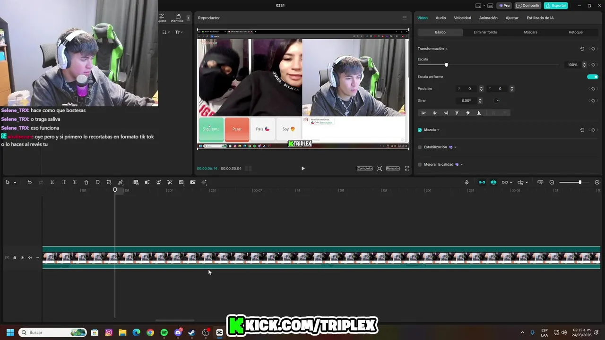Toggle main track magnet snapping
This screenshot has width=605, height=340.
(482, 182)
